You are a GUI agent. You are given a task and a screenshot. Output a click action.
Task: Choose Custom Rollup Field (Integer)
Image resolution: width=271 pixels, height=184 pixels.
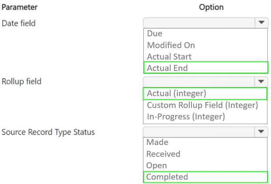(x=202, y=105)
